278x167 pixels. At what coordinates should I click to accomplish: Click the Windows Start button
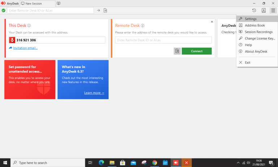click(x=5, y=163)
